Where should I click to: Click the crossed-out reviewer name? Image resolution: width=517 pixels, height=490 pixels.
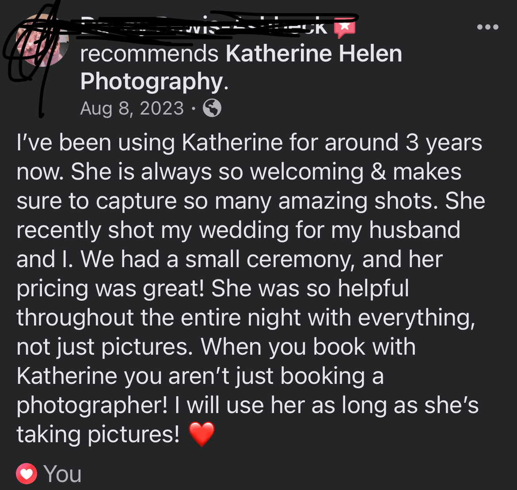pyautogui.click(x=204, y=27)
